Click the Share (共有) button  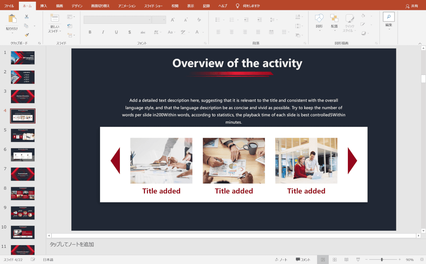point(412,6)
